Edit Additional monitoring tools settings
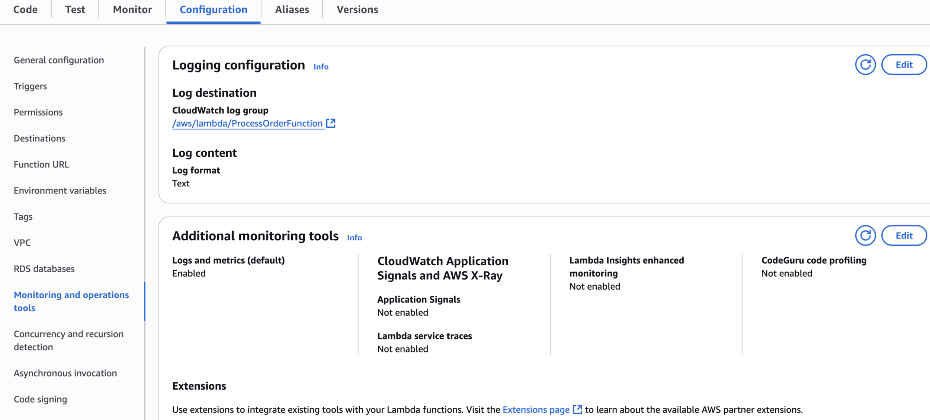 904,235
